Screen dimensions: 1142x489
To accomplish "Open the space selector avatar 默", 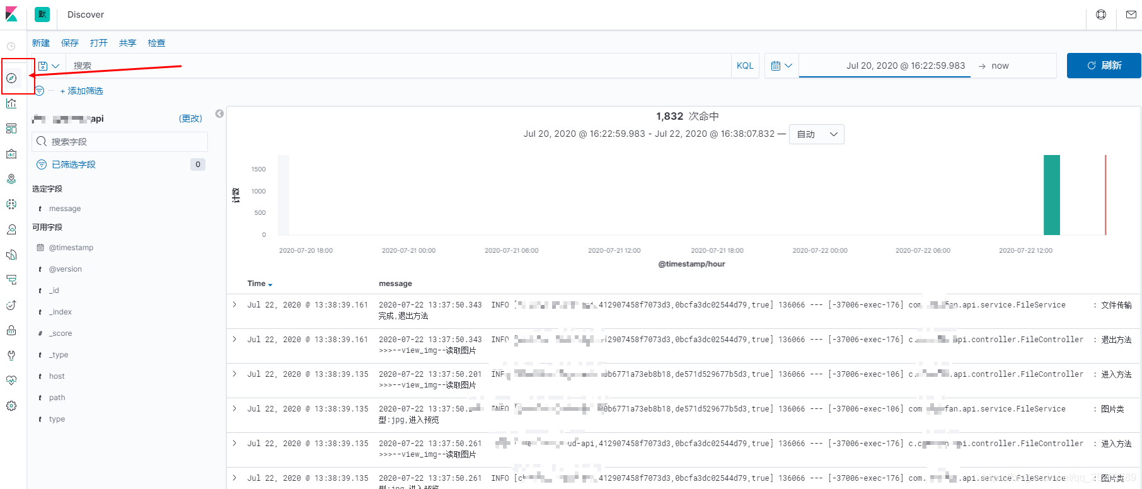I will coord(42,14).
